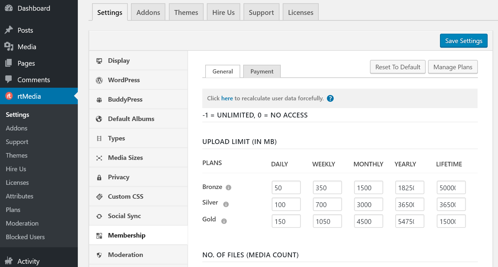Click the Moderation shield icon
This screenshot has height=267, width=498.
coord(99,254)
